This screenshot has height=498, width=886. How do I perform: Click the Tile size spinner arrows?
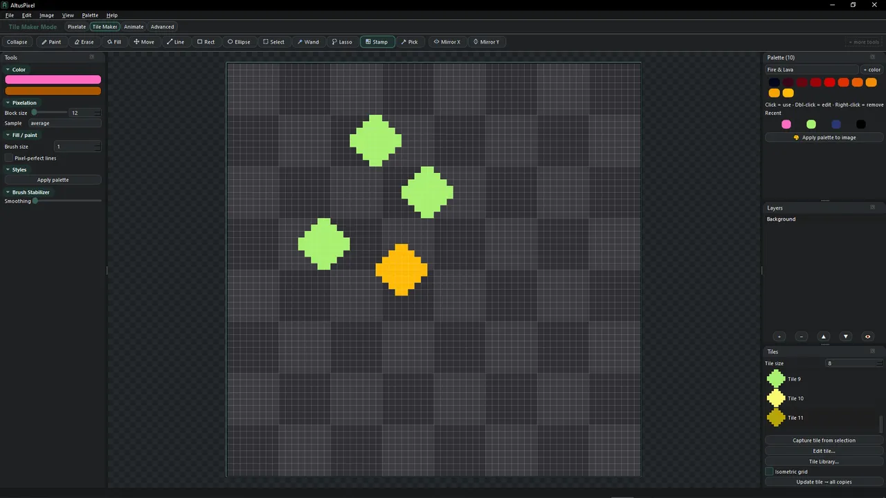[x=880, y=363]
